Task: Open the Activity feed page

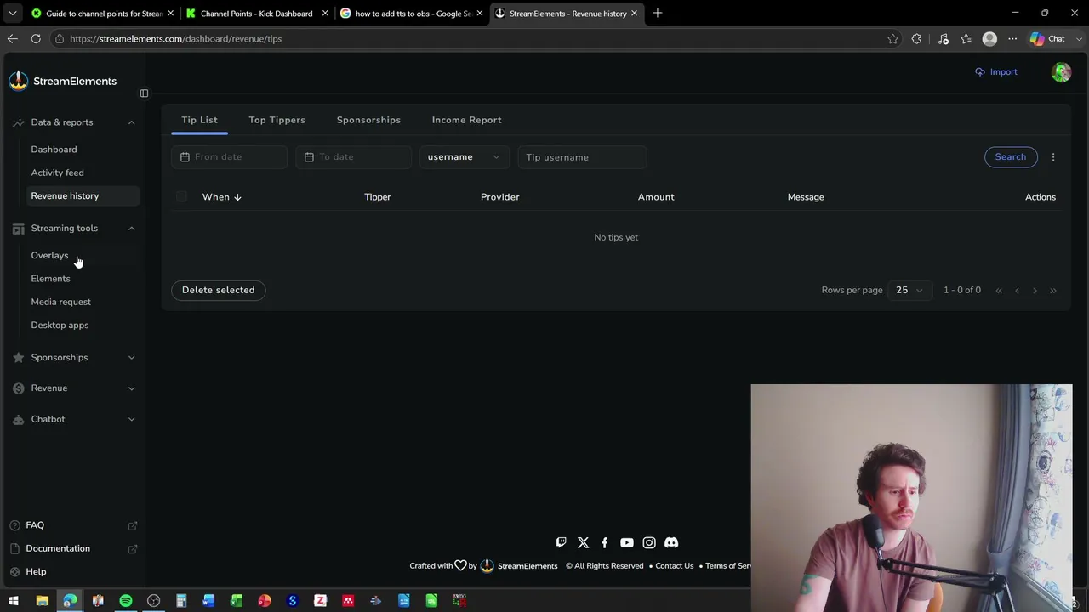Action: pyautogui.click(x=57, y=173)
